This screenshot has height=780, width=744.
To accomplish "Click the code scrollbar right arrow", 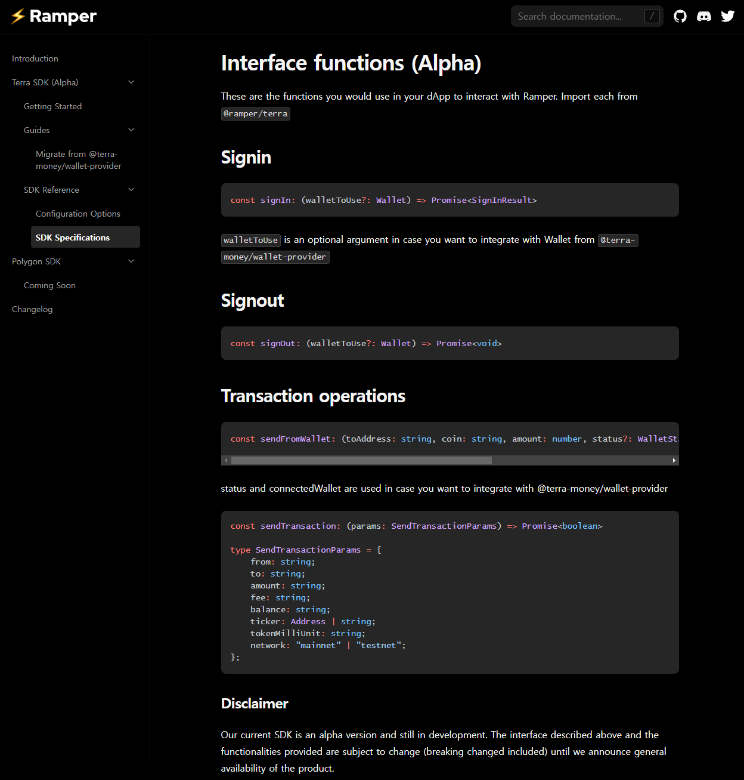I will [674, 460].
